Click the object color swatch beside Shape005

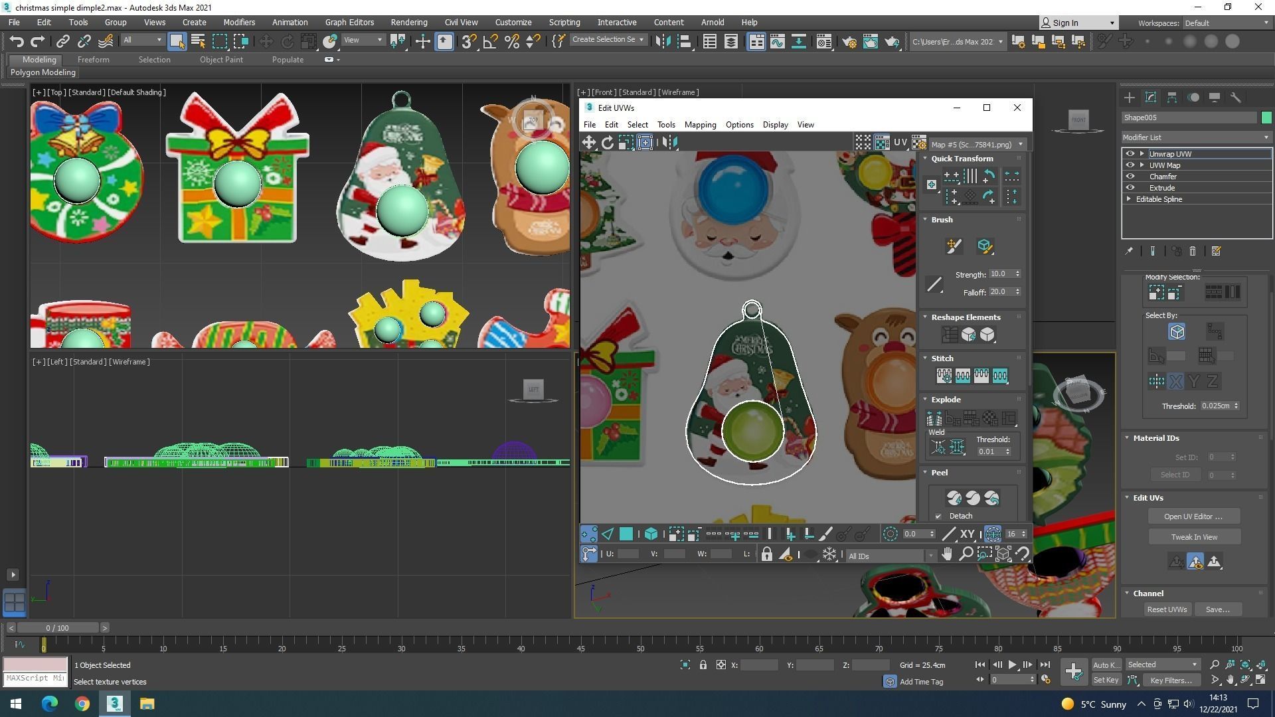click(x=1266, y=118)
